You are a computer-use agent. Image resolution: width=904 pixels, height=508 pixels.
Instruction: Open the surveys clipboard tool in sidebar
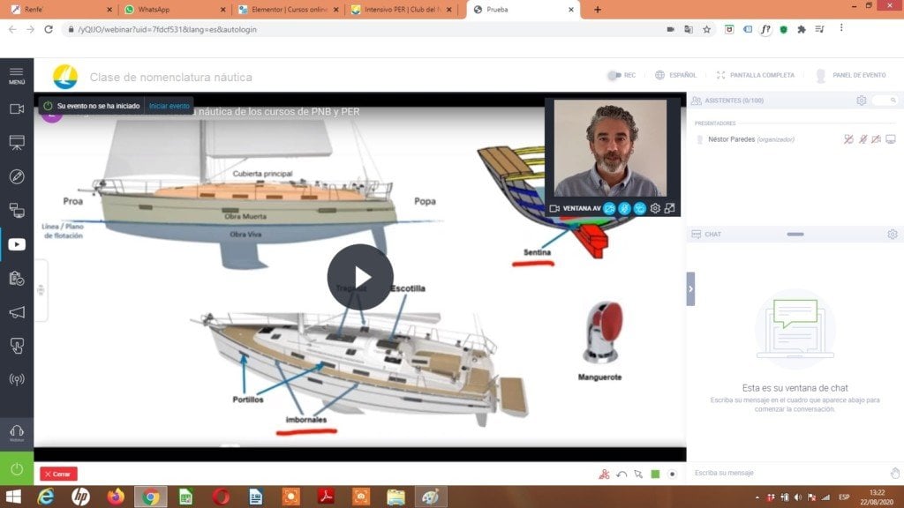point(17,279)
